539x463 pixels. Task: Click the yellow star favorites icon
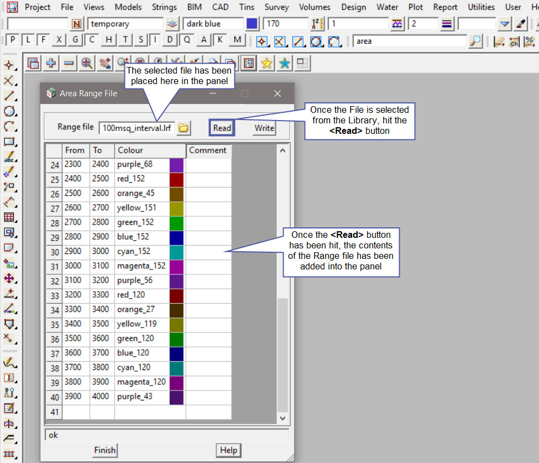266,63
